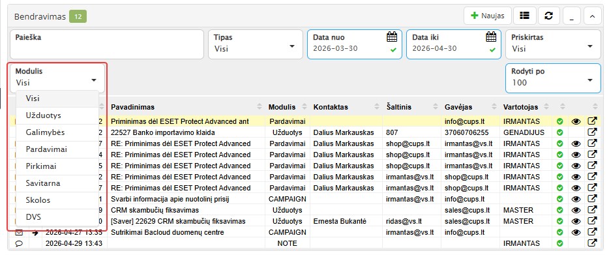Open the [Saver] 22629 entry in a new window
Image resolution: width=609 pixels, height=255 pixels.
591,221
